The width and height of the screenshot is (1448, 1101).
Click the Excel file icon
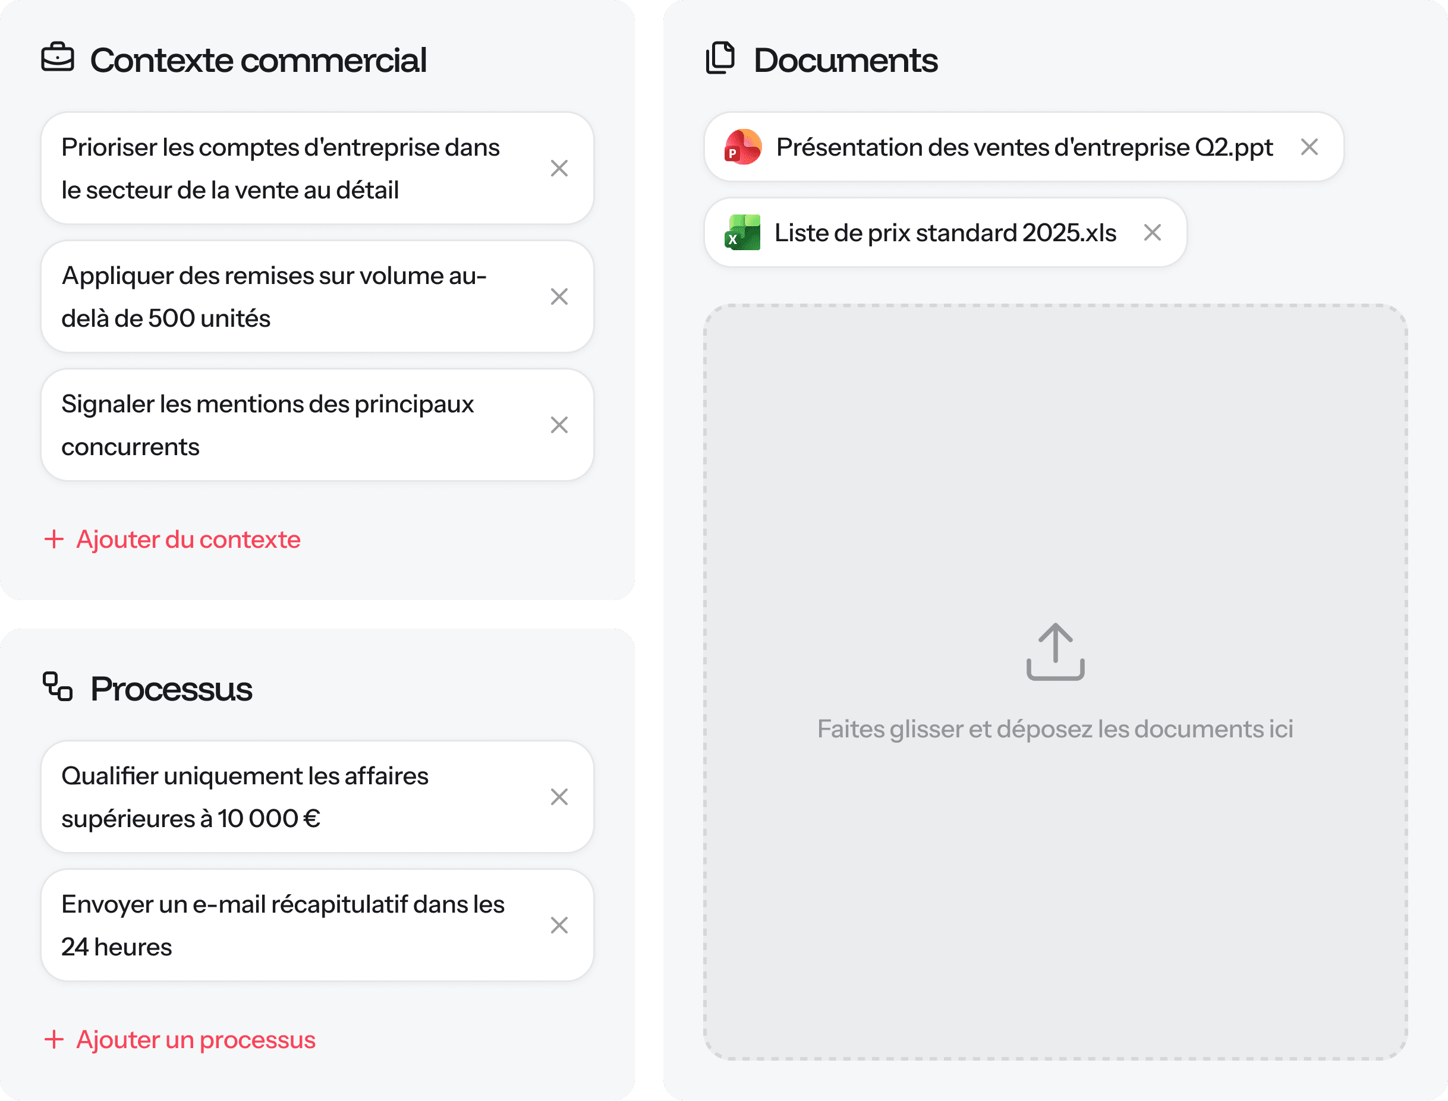(742, 233)
